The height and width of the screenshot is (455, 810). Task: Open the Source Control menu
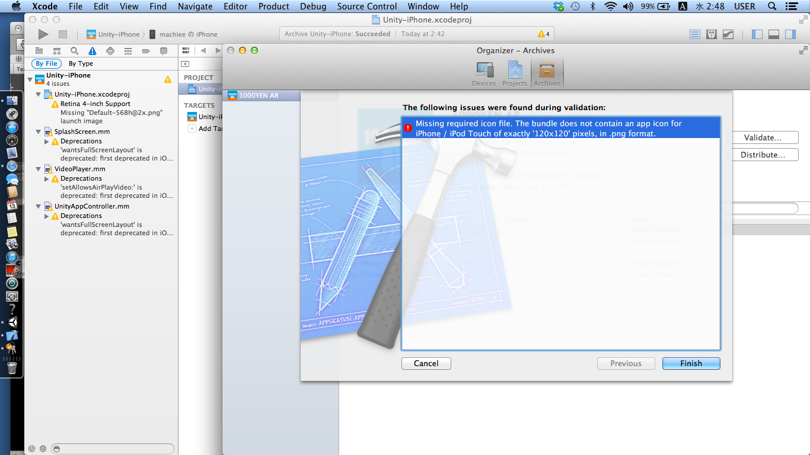click(367, 7)
